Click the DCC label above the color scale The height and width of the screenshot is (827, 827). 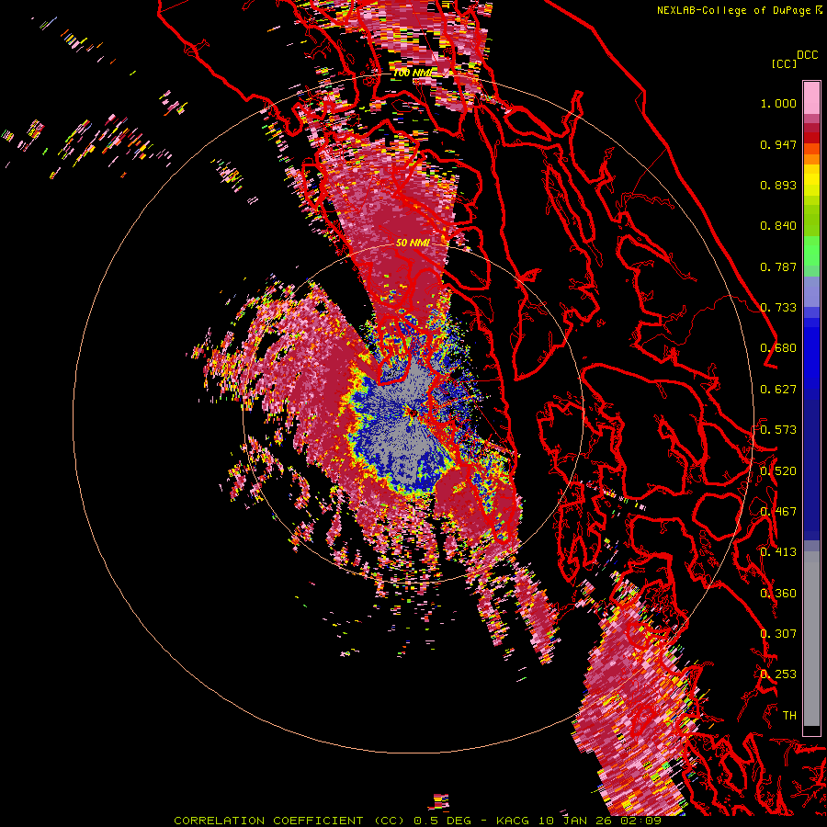pyautogui.click(x=807, y=55)
